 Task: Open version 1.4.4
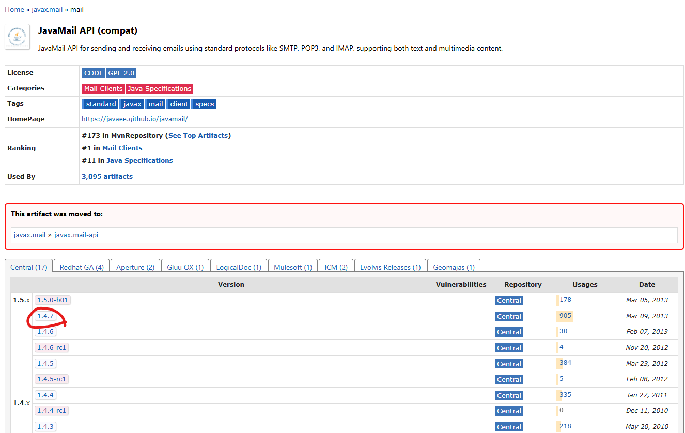pos(45,395)
